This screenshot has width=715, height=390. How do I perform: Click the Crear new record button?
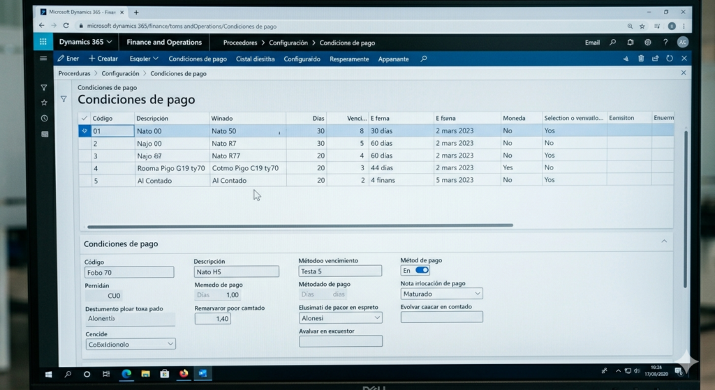click(103, 59)
